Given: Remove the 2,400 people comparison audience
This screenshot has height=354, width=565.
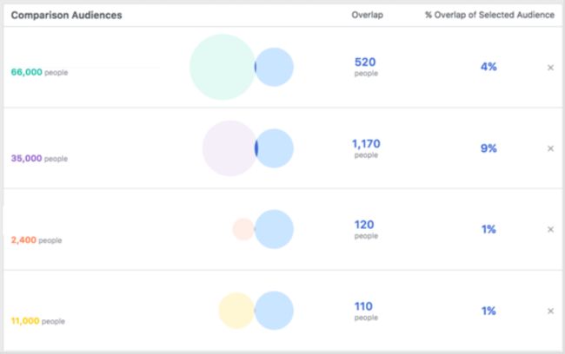Looking at the screenshot, I should tap(550, 229).
